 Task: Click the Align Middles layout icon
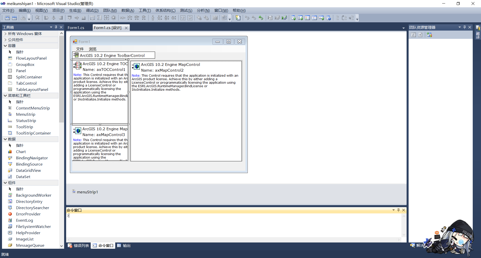coord(77,18)
